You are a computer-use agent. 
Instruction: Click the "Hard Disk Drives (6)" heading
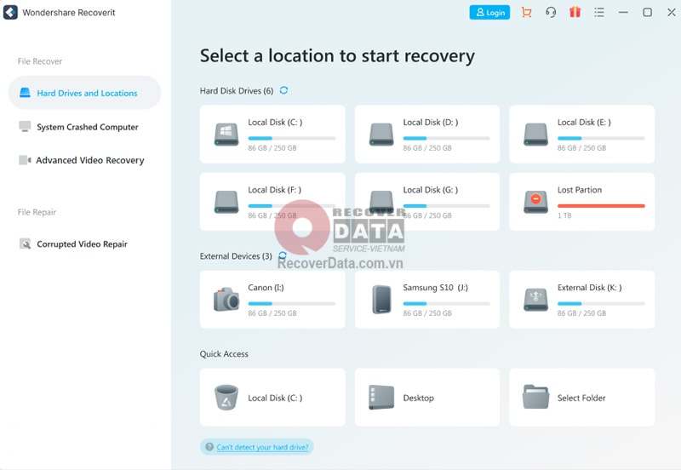(x=237, y=91)
